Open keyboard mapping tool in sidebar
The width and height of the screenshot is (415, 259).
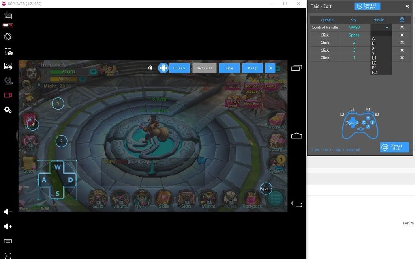(x=8, y=16)
